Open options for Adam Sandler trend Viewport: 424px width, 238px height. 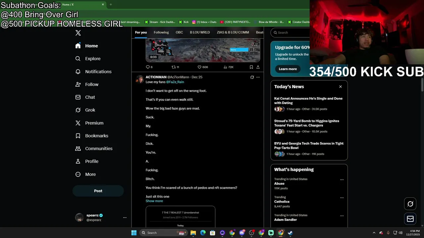coord(342,216)
